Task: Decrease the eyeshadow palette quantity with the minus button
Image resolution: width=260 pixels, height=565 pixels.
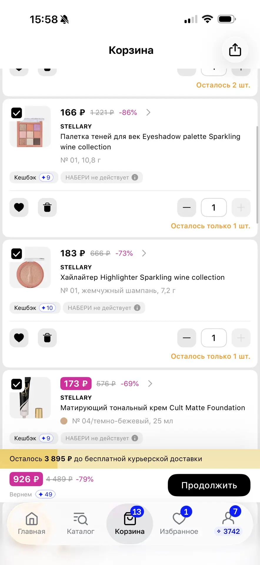Action: click(187, 207)
